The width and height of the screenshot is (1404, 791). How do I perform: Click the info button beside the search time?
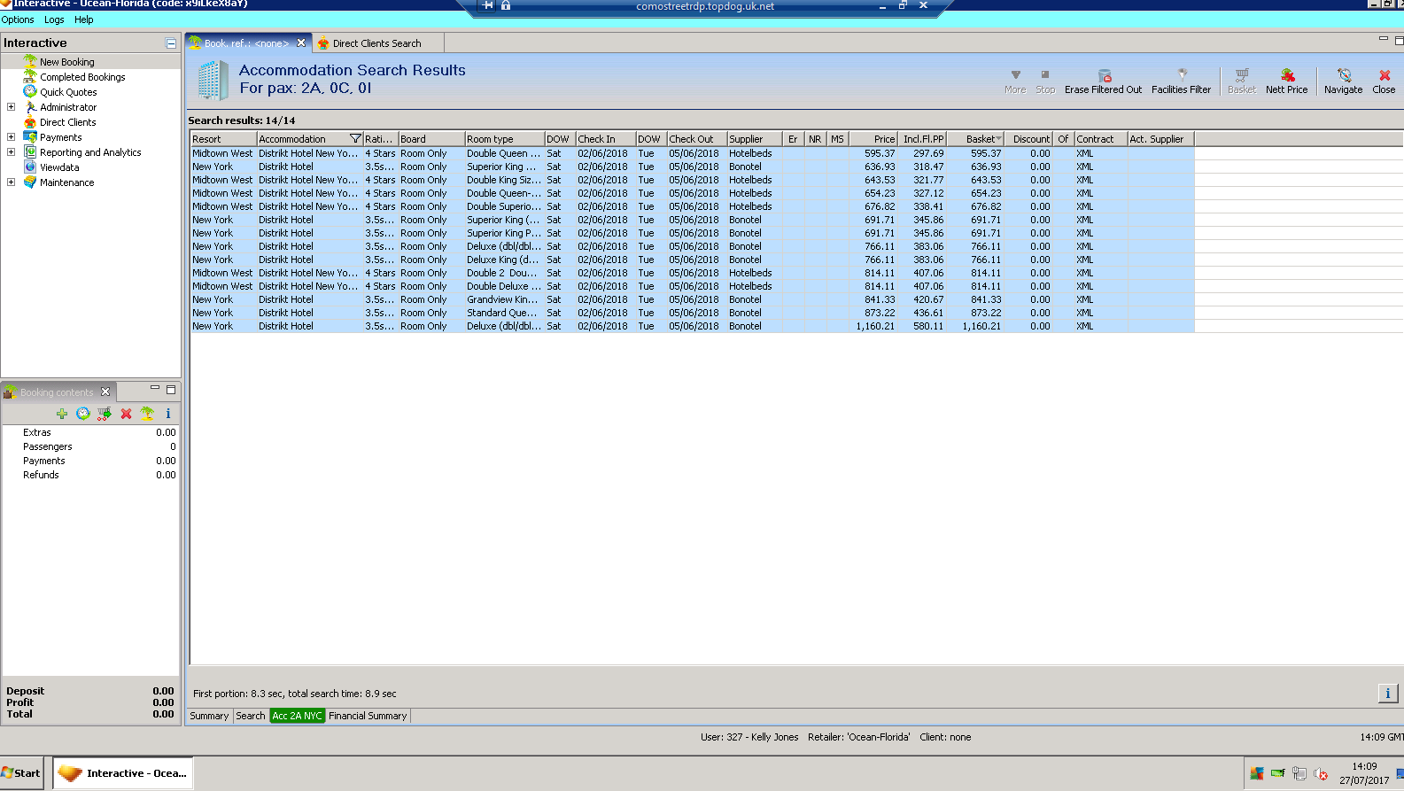1388,694
